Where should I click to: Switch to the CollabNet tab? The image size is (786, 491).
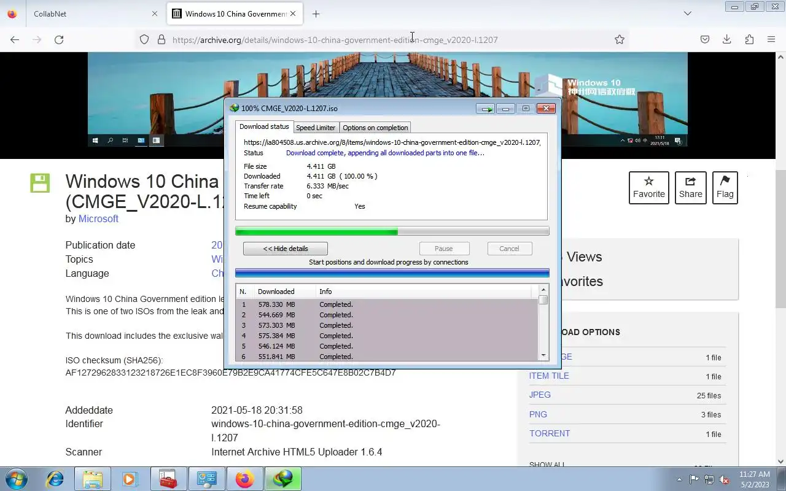click(95, 14)
